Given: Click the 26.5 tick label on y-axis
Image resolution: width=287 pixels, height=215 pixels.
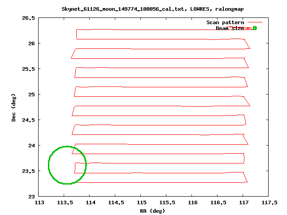Looking at the screenshot, I should (29, 18).
